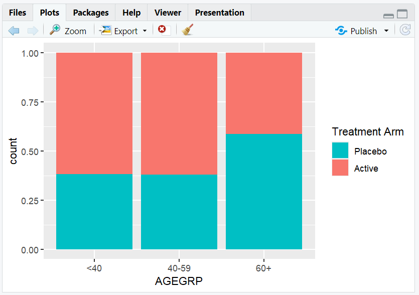Switch to the Packages tab
The height and width of the screenshot is (295, 419).
click(90, 12)
